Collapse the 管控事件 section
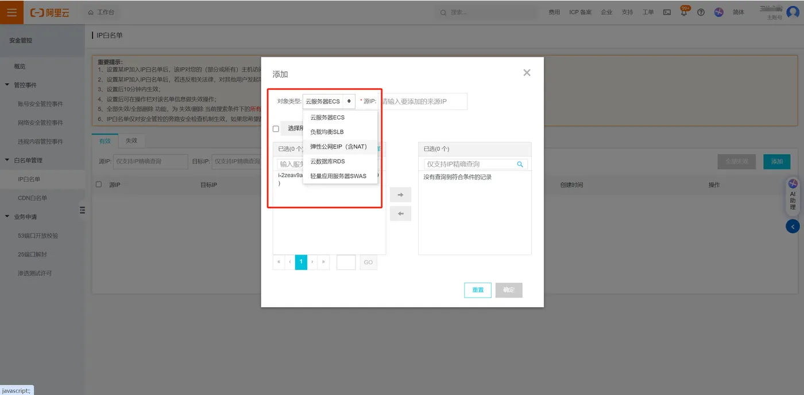Image resolution: width=804 pixels, height=395 pixels. (x=25, y=85)
